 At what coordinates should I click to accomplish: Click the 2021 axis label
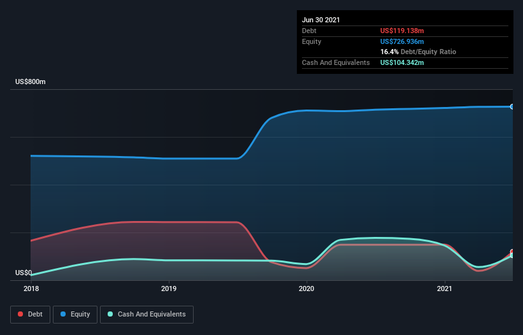point(444,289)
